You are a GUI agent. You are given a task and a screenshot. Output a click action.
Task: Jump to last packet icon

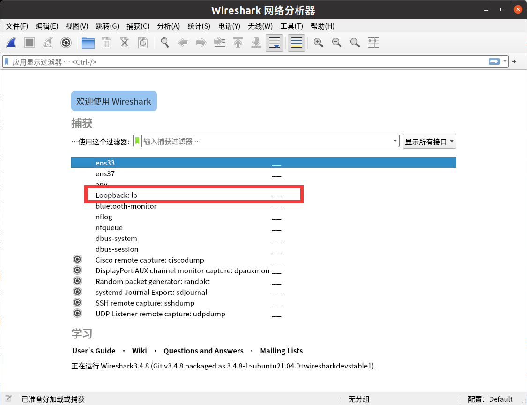[x=256, y=43]
